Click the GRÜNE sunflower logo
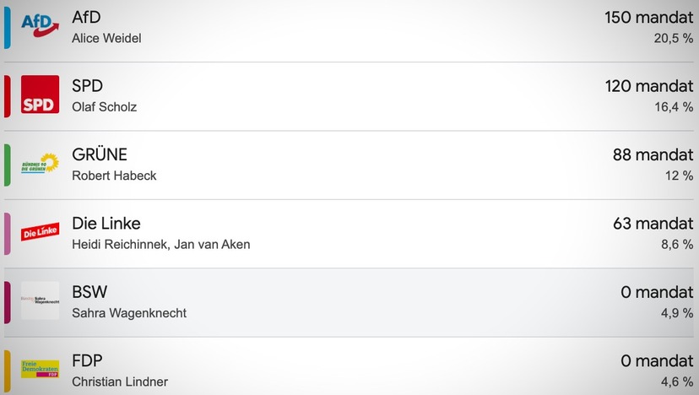This screenshot has height=395, width=699. [x=41, y=163]
